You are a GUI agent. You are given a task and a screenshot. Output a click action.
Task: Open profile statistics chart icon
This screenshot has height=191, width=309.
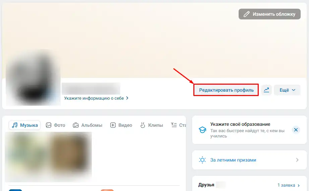click(266, 90)
